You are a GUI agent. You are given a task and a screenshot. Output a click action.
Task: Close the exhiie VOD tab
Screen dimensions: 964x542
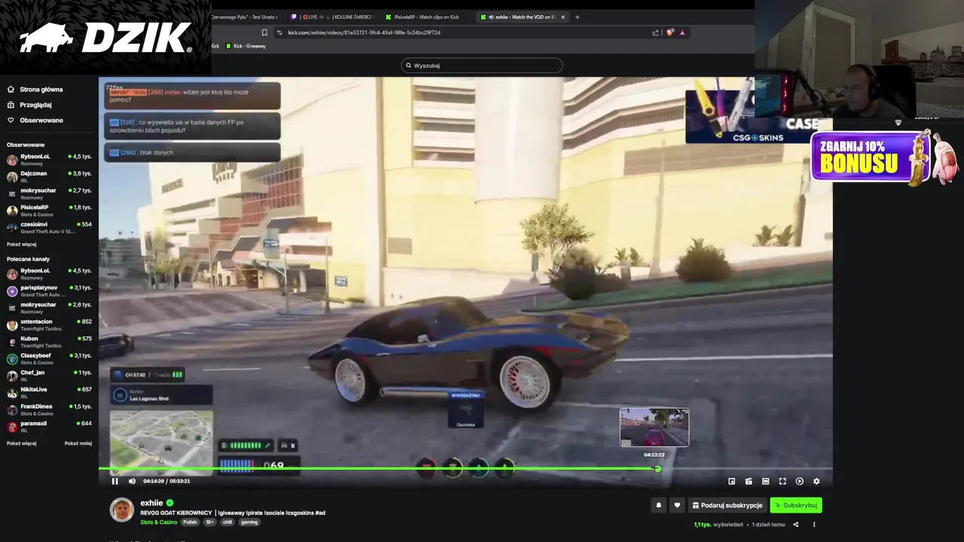(563, 17)
